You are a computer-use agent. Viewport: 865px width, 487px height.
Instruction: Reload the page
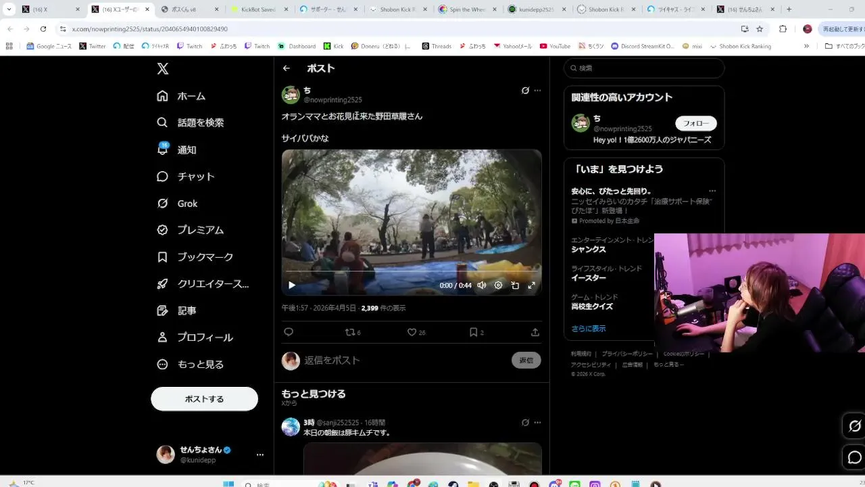[x=43, y=29]
